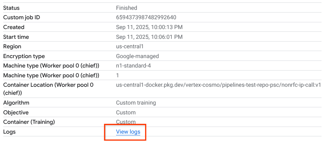Click the Algorithm row label
Image resolution: width=331 pixels, height=142 pixels.
tap(16, 103)
